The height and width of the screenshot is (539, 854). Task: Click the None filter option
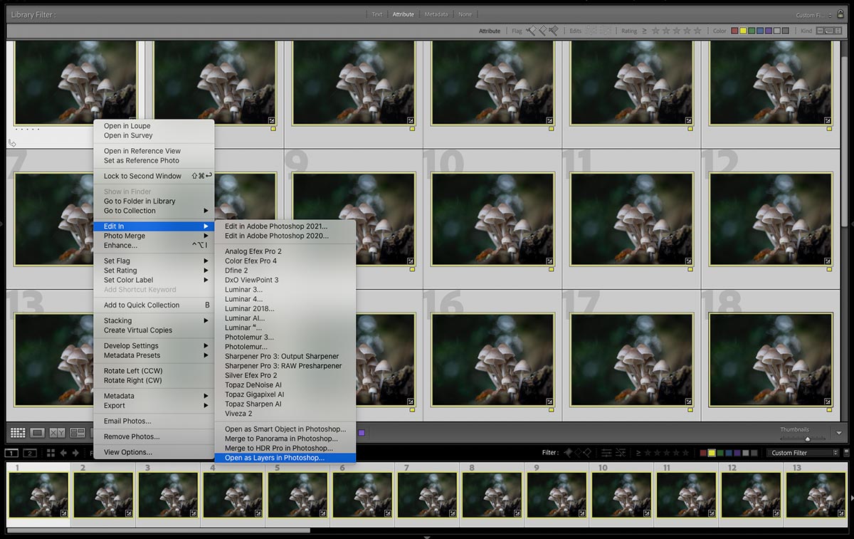coord(464,14)
